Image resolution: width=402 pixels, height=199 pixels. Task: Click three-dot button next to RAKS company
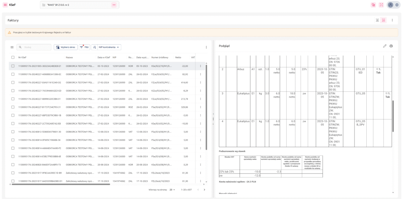(x=114, y=5)
